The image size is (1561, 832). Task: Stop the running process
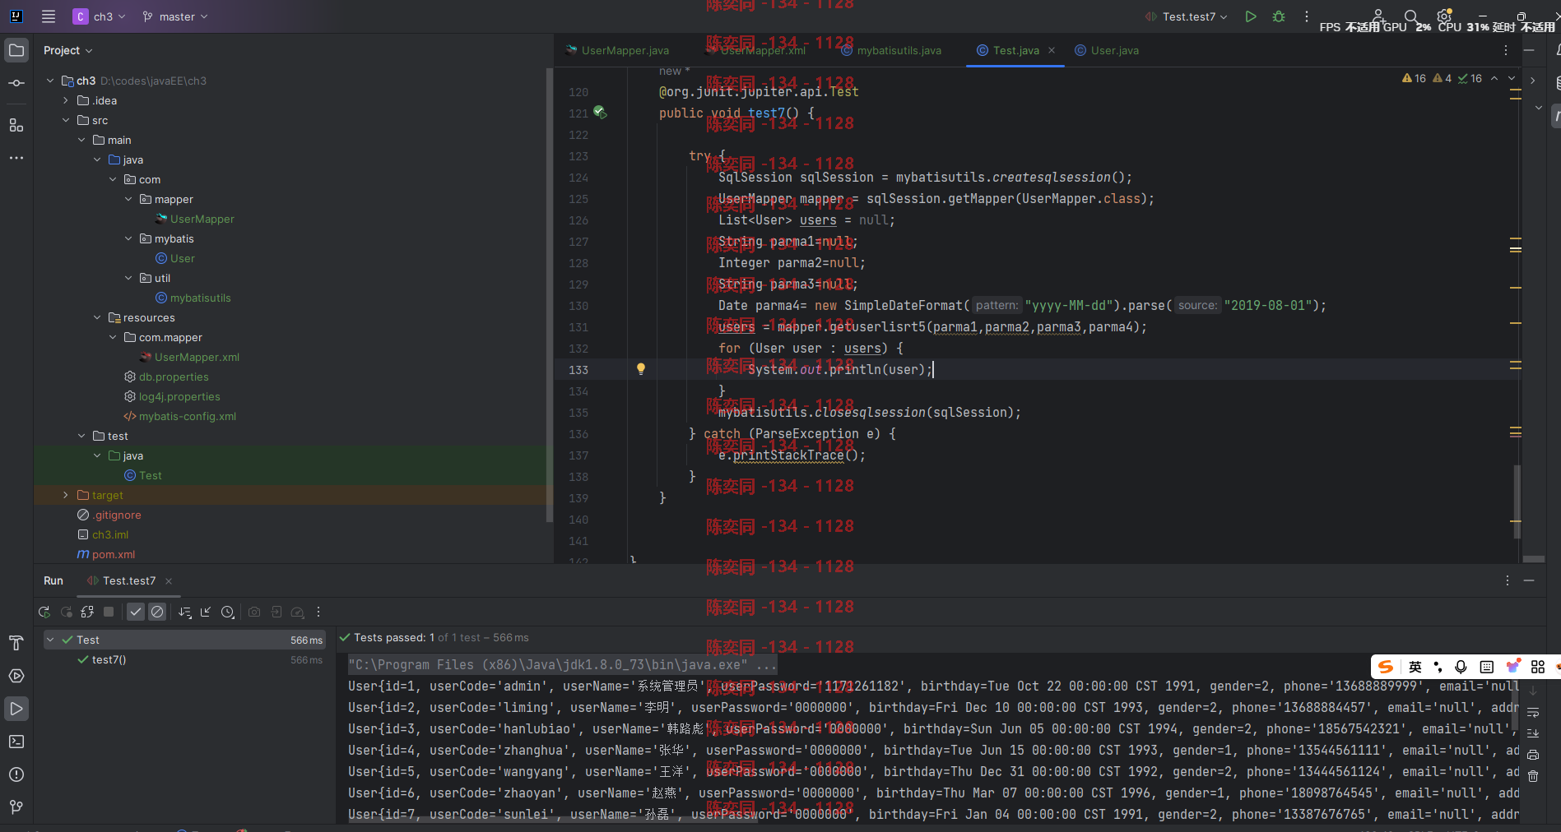[x=109, y=612]
